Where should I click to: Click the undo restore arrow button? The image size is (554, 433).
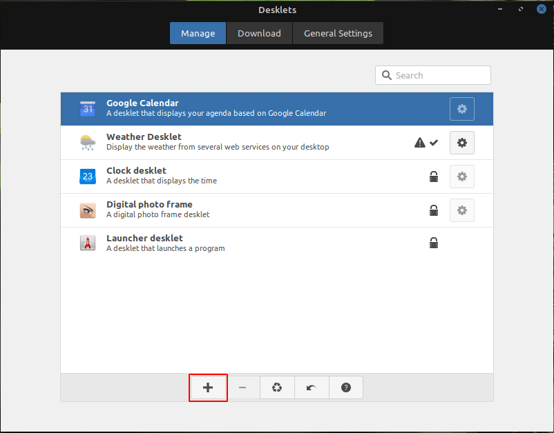(x=312, y=387)
